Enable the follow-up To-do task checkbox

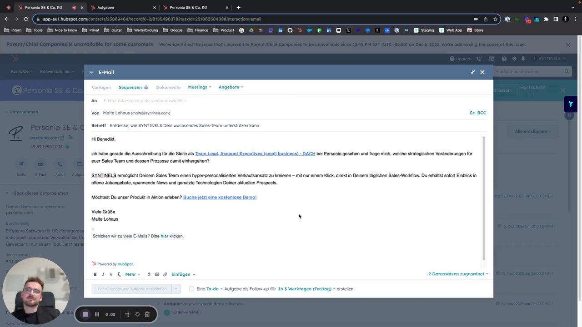191,289
